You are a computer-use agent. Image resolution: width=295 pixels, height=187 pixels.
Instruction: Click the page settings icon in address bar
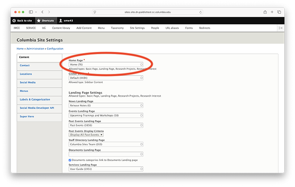tap(95, 12)
